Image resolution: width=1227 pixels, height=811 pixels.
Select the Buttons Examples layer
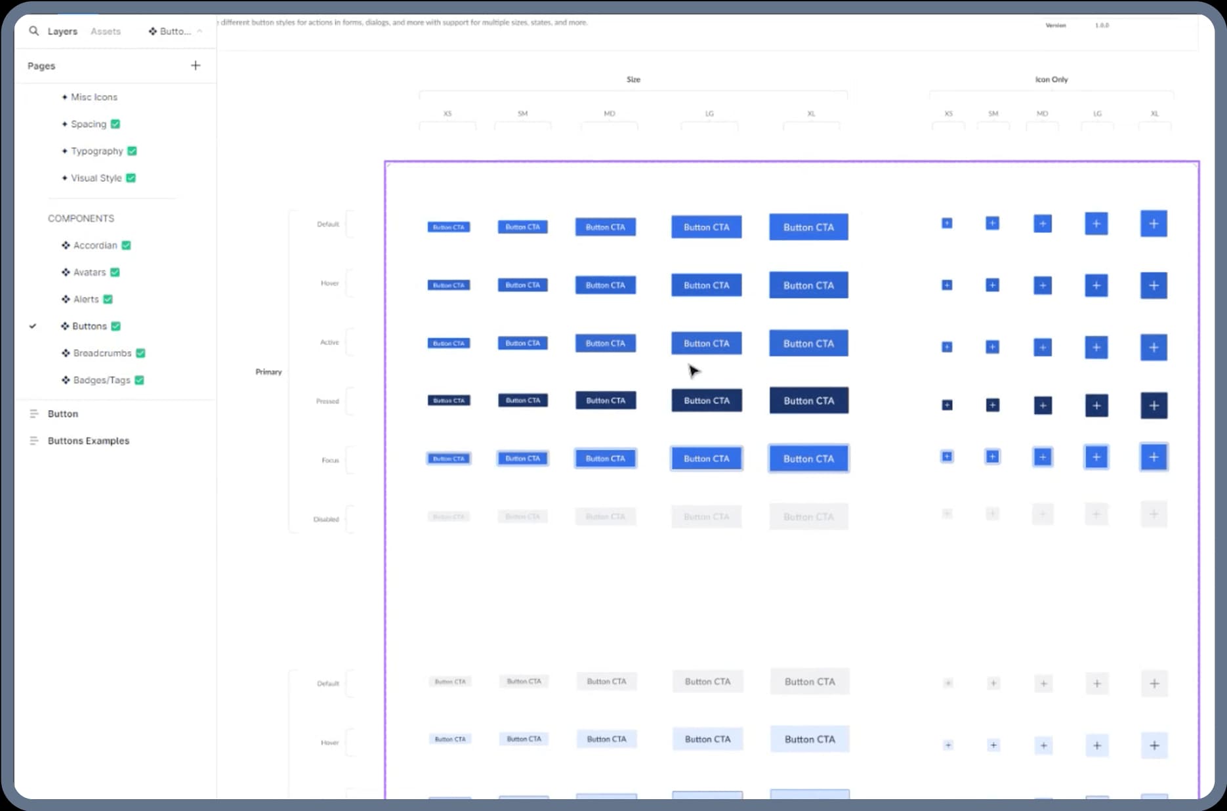click(x=88, y=440)
